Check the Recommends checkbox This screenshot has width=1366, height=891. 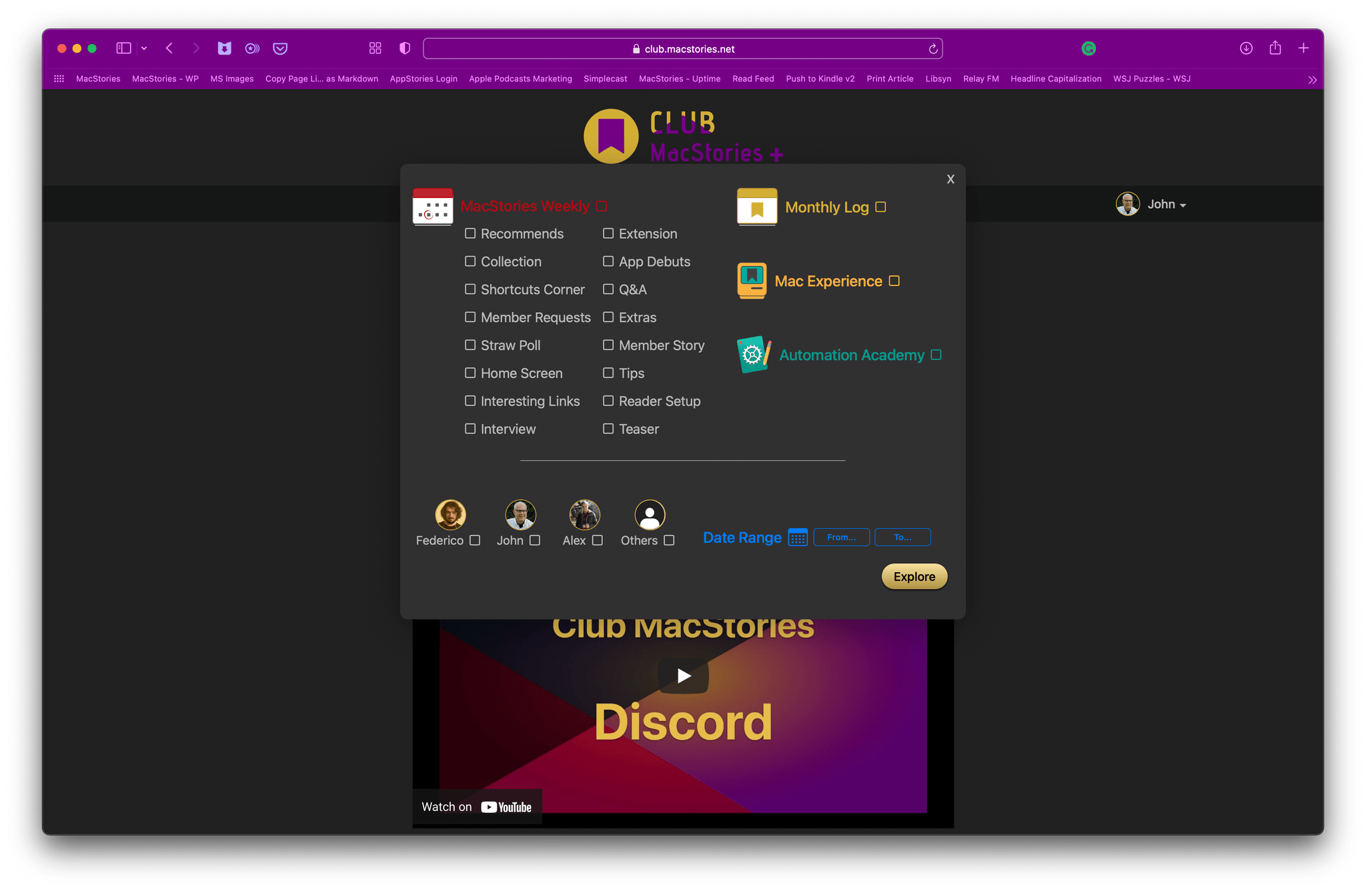click(470, 233)
